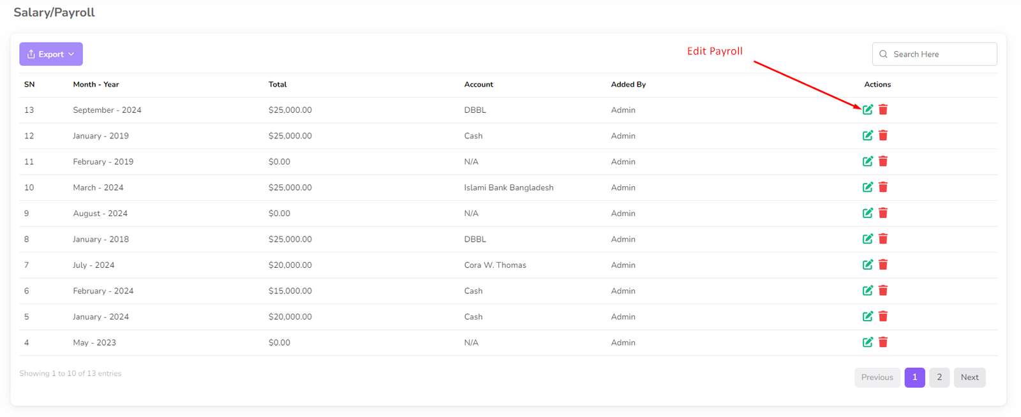Screen dimensions: 1021x417
Task: Edit the May - 2023 payroll row
Action: tap(867, 342)
